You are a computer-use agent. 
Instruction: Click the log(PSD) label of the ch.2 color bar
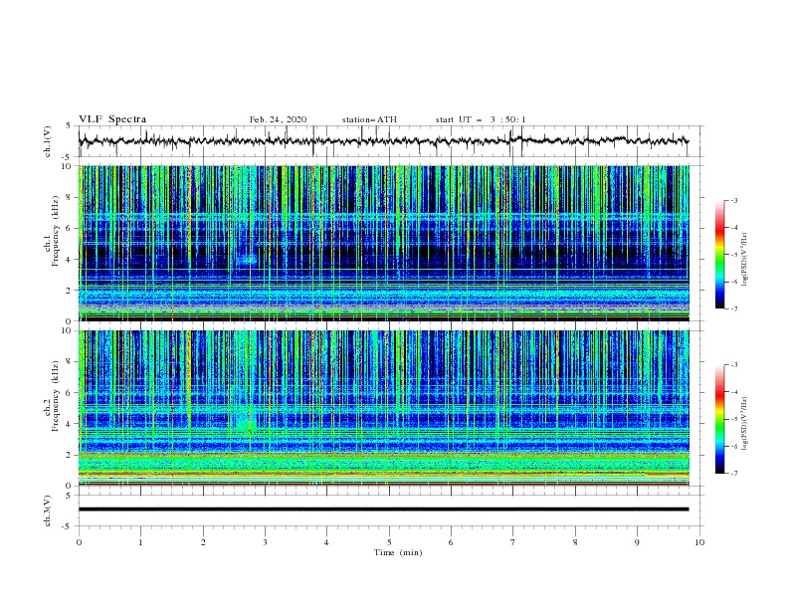pyautogui.click(x=745, y=423)
